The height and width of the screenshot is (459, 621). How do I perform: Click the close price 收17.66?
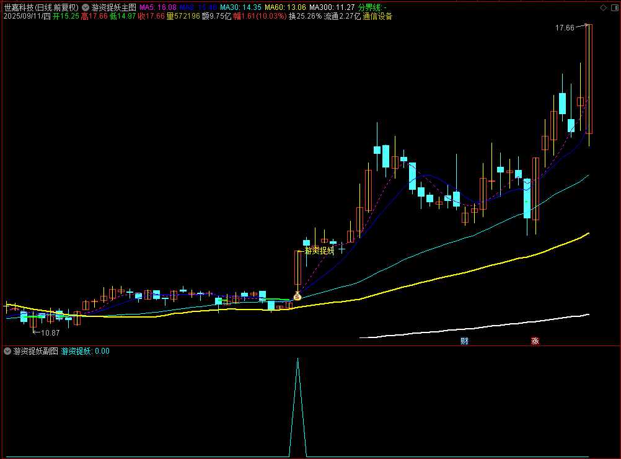click(151, 16)
